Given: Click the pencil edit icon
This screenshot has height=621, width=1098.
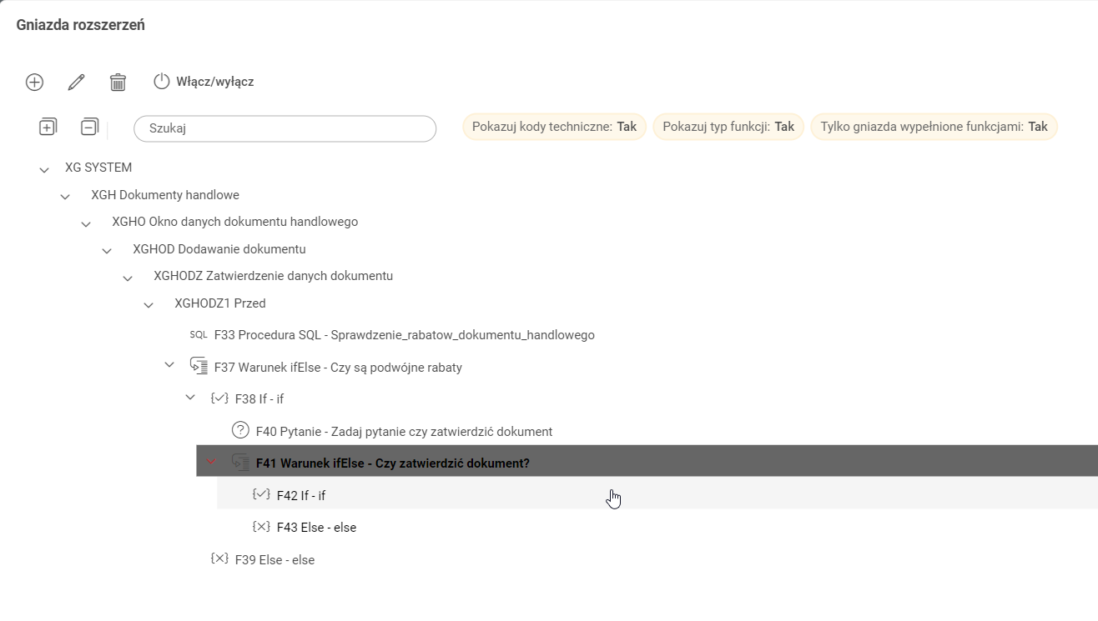Looking at the screenshot, I should click(76, 82).
